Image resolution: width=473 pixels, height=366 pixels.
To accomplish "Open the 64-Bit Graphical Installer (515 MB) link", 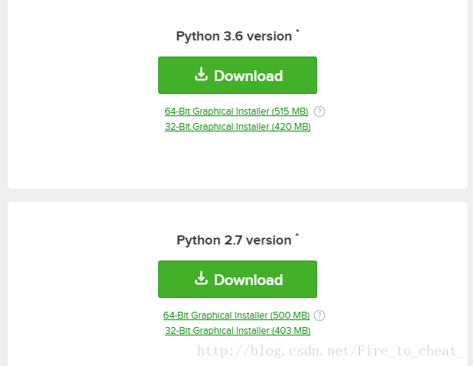I will (x=236, y=112).
